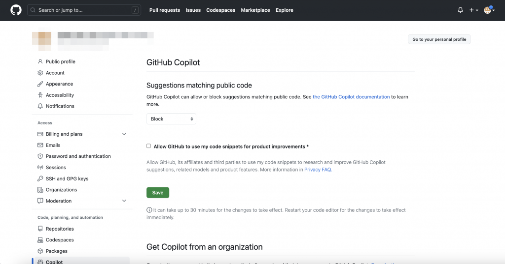The height and width of the screenshot is (264, 505).
Task: Open Pull requests in top navigation
Action: click(165, 10)
